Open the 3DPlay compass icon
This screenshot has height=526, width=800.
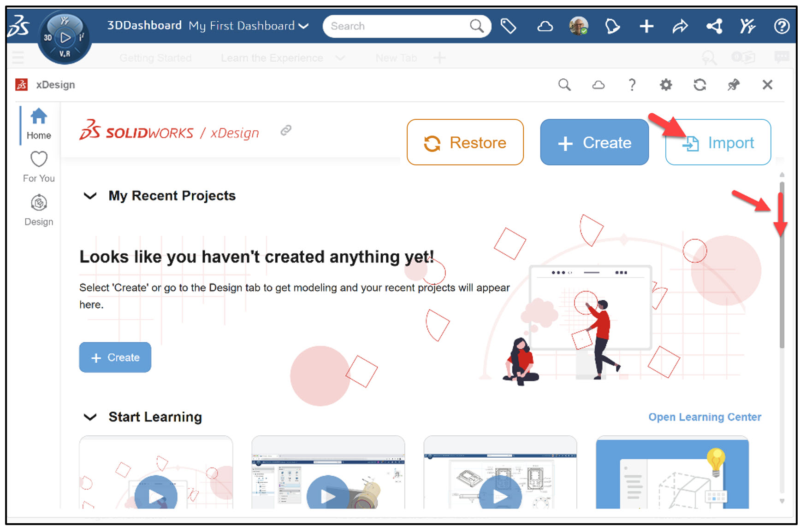pyautogui.click(x=65, y=37)
